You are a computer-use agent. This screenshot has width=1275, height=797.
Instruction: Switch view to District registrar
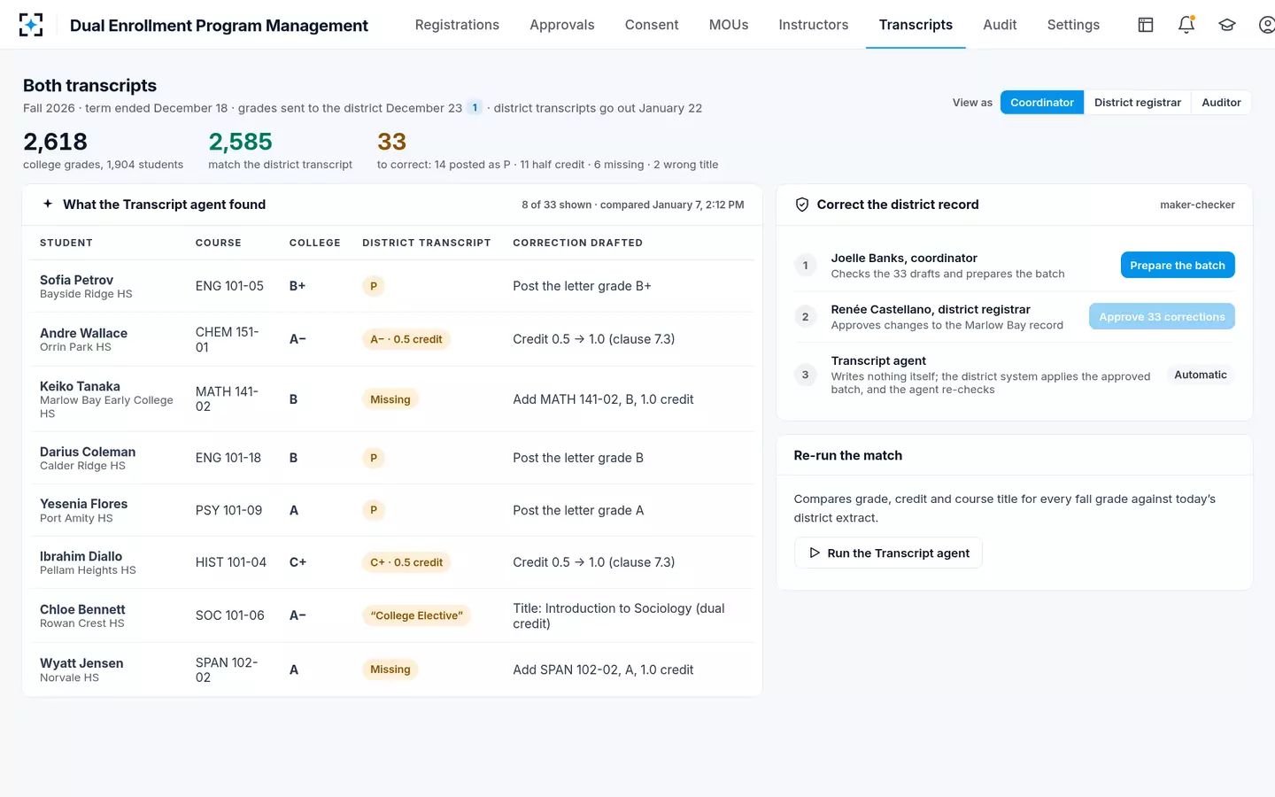pyautogui.click(x=1138, y=103)
